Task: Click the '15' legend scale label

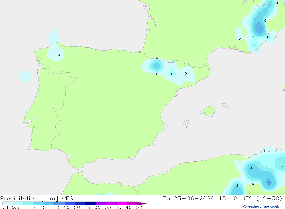Action: (x=67, y=207)
